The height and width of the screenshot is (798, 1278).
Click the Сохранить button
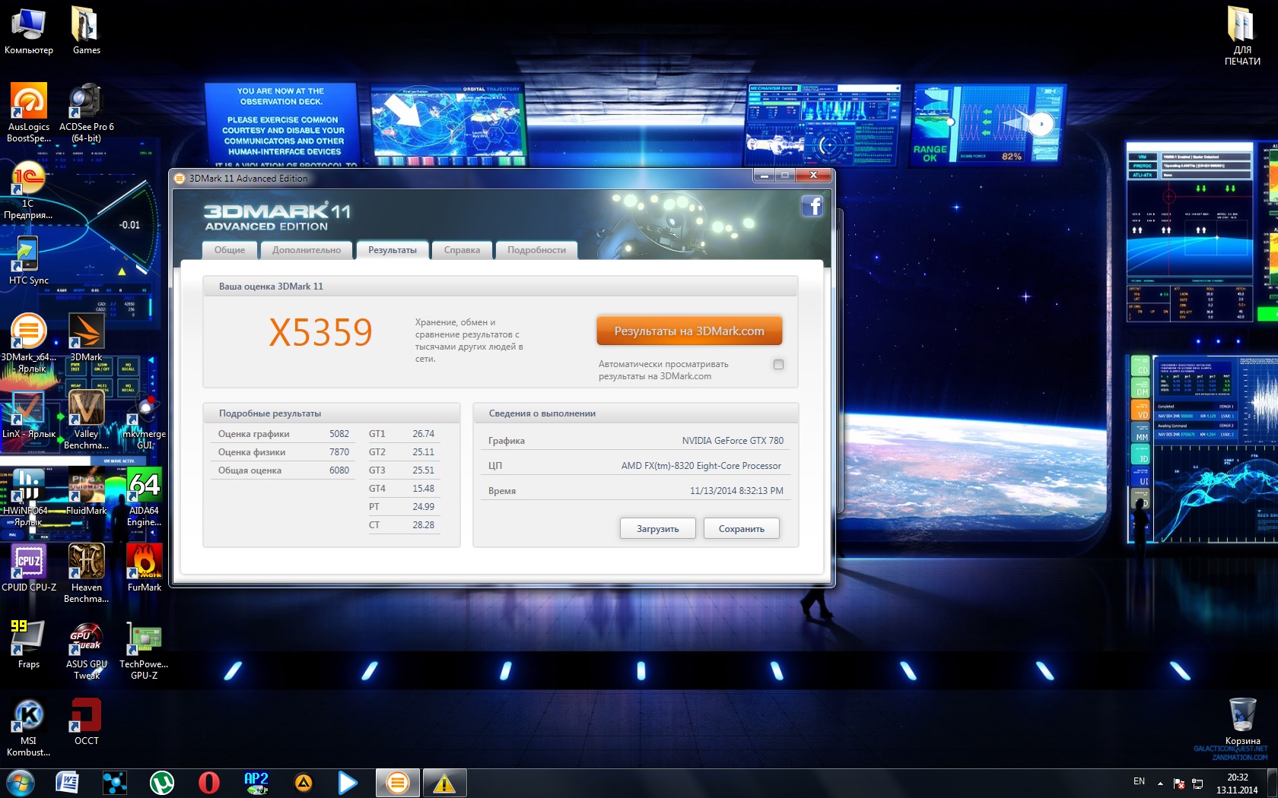click(x=741, y=529)
